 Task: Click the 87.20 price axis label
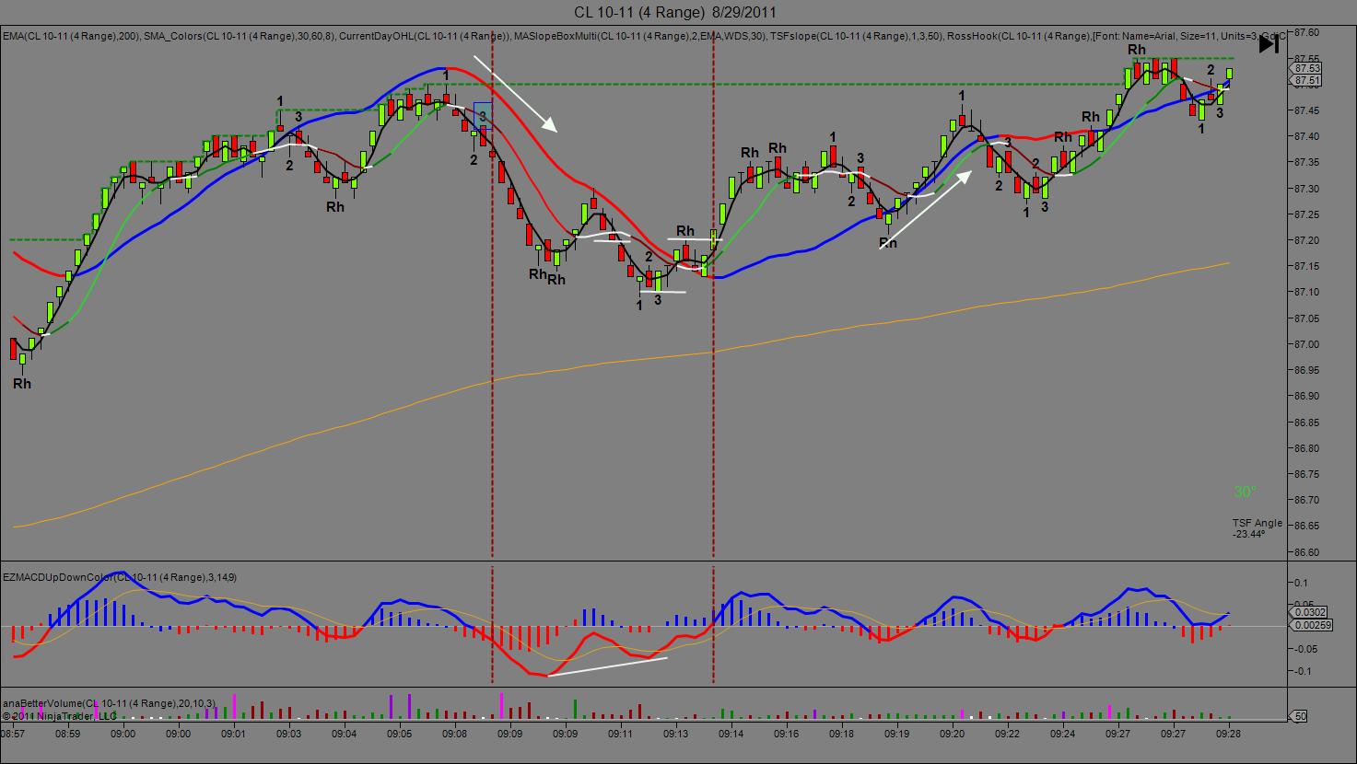point(1307,240)
